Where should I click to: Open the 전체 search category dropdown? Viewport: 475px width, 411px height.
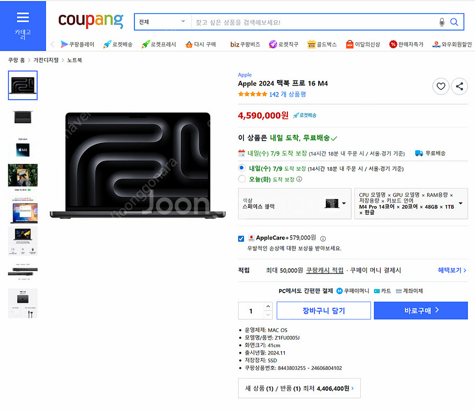pos(161,22)
